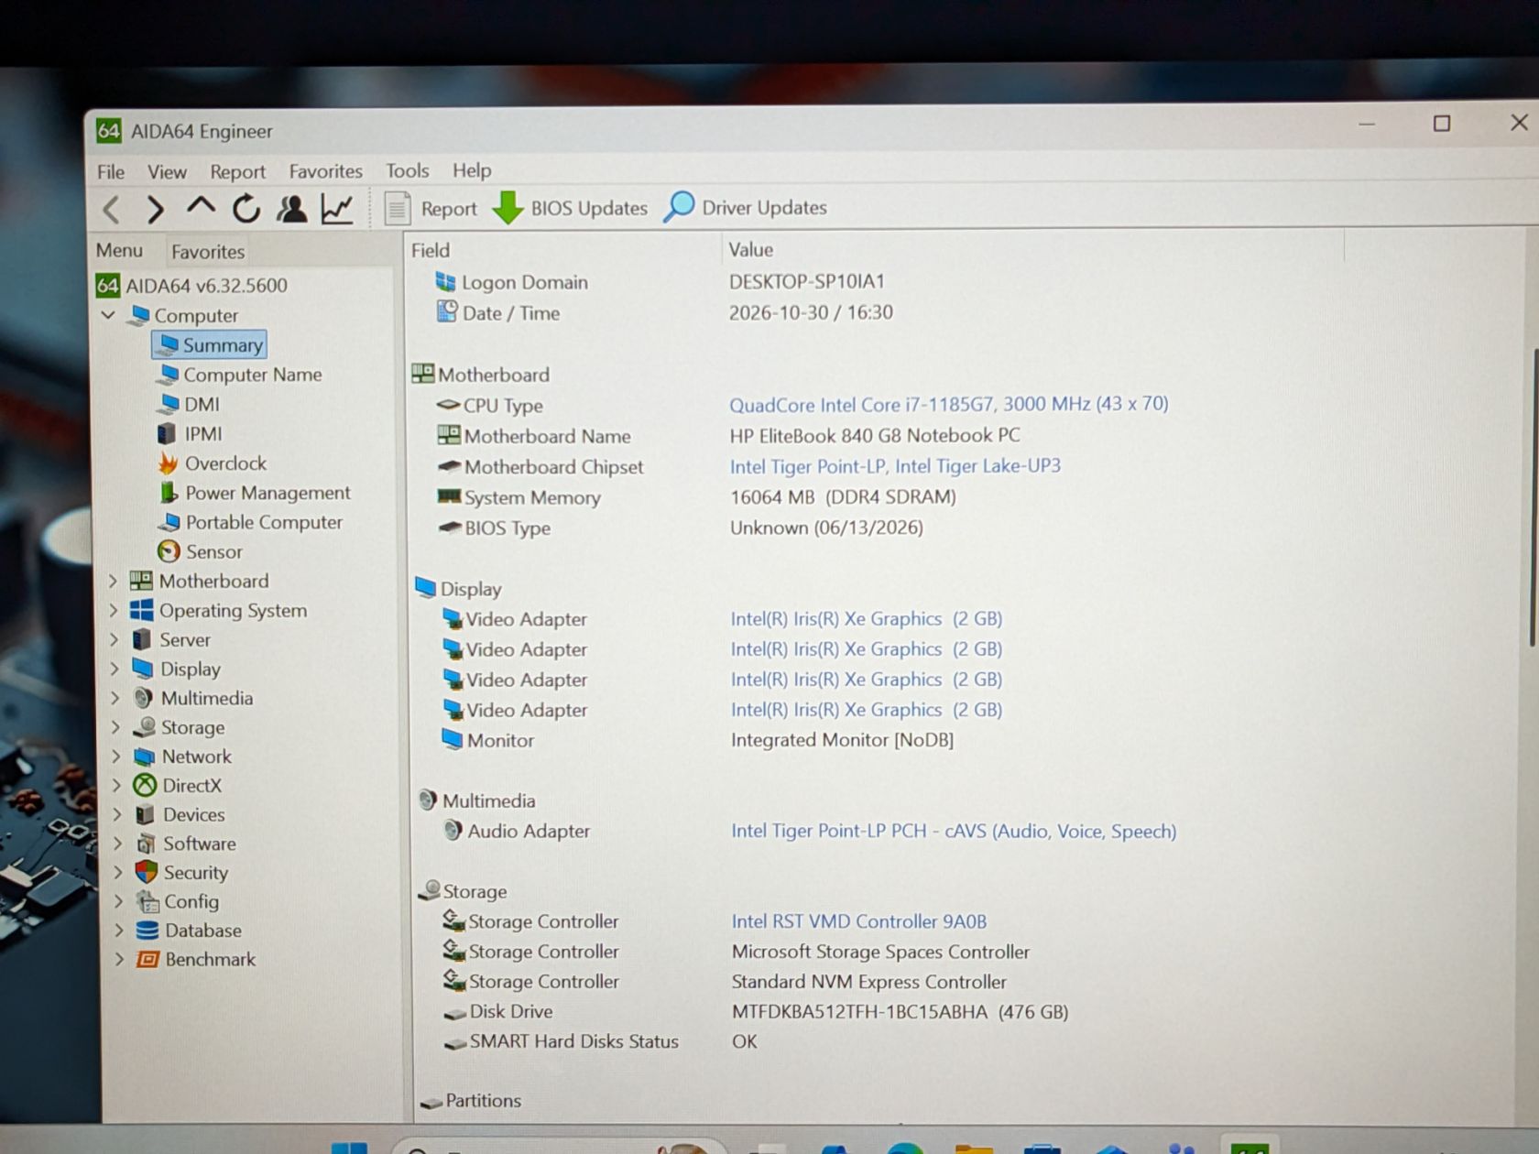
Task: Open the Intel Tiger Point-LP chipset link
Action: point(895,466)
